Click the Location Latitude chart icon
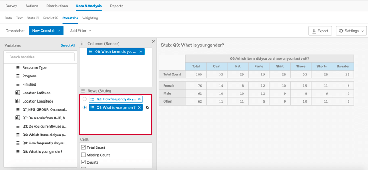This screenshot has height=170, width=368. point(18,93)
